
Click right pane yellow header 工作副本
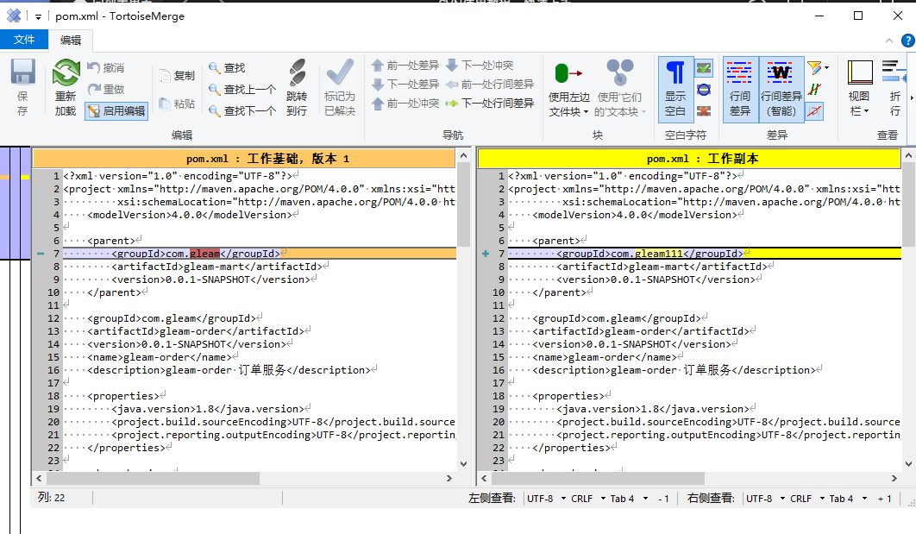point(689,159)
